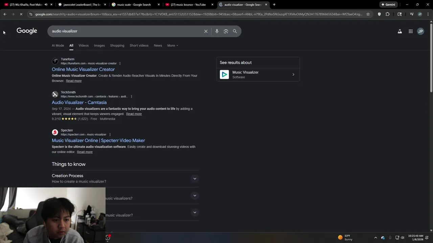Image resolution: width=433 pixels, height=243 pixels.
Task: Open the JP Google account avatar
Action: (x=420, y=31)
